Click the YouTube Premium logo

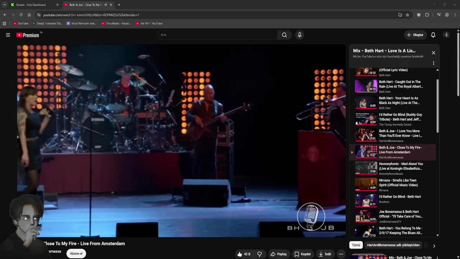(28, 35)
